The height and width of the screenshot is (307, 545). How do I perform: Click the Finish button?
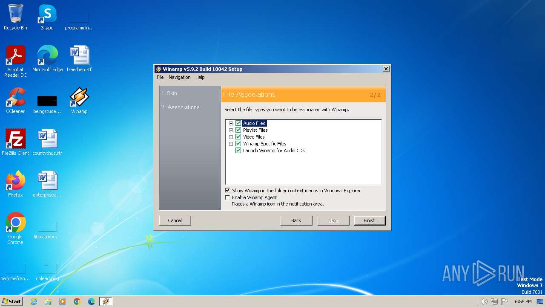(x=370, y=220)
